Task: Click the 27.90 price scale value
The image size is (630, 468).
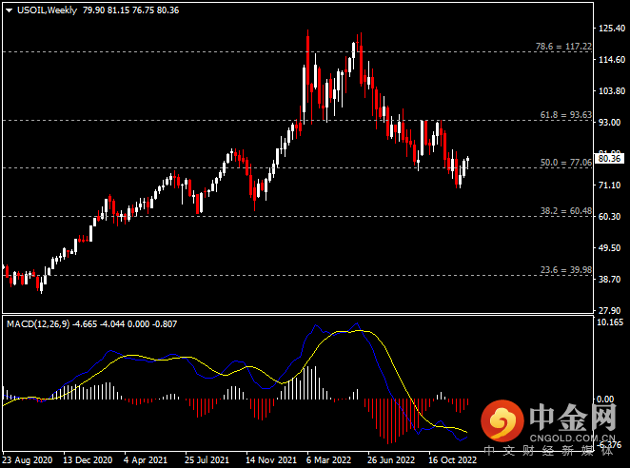Action: [x=609, y=310]
